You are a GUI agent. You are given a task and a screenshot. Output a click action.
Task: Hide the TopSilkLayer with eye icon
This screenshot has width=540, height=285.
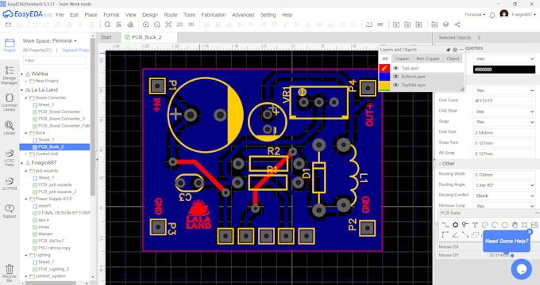pos(396,85)
